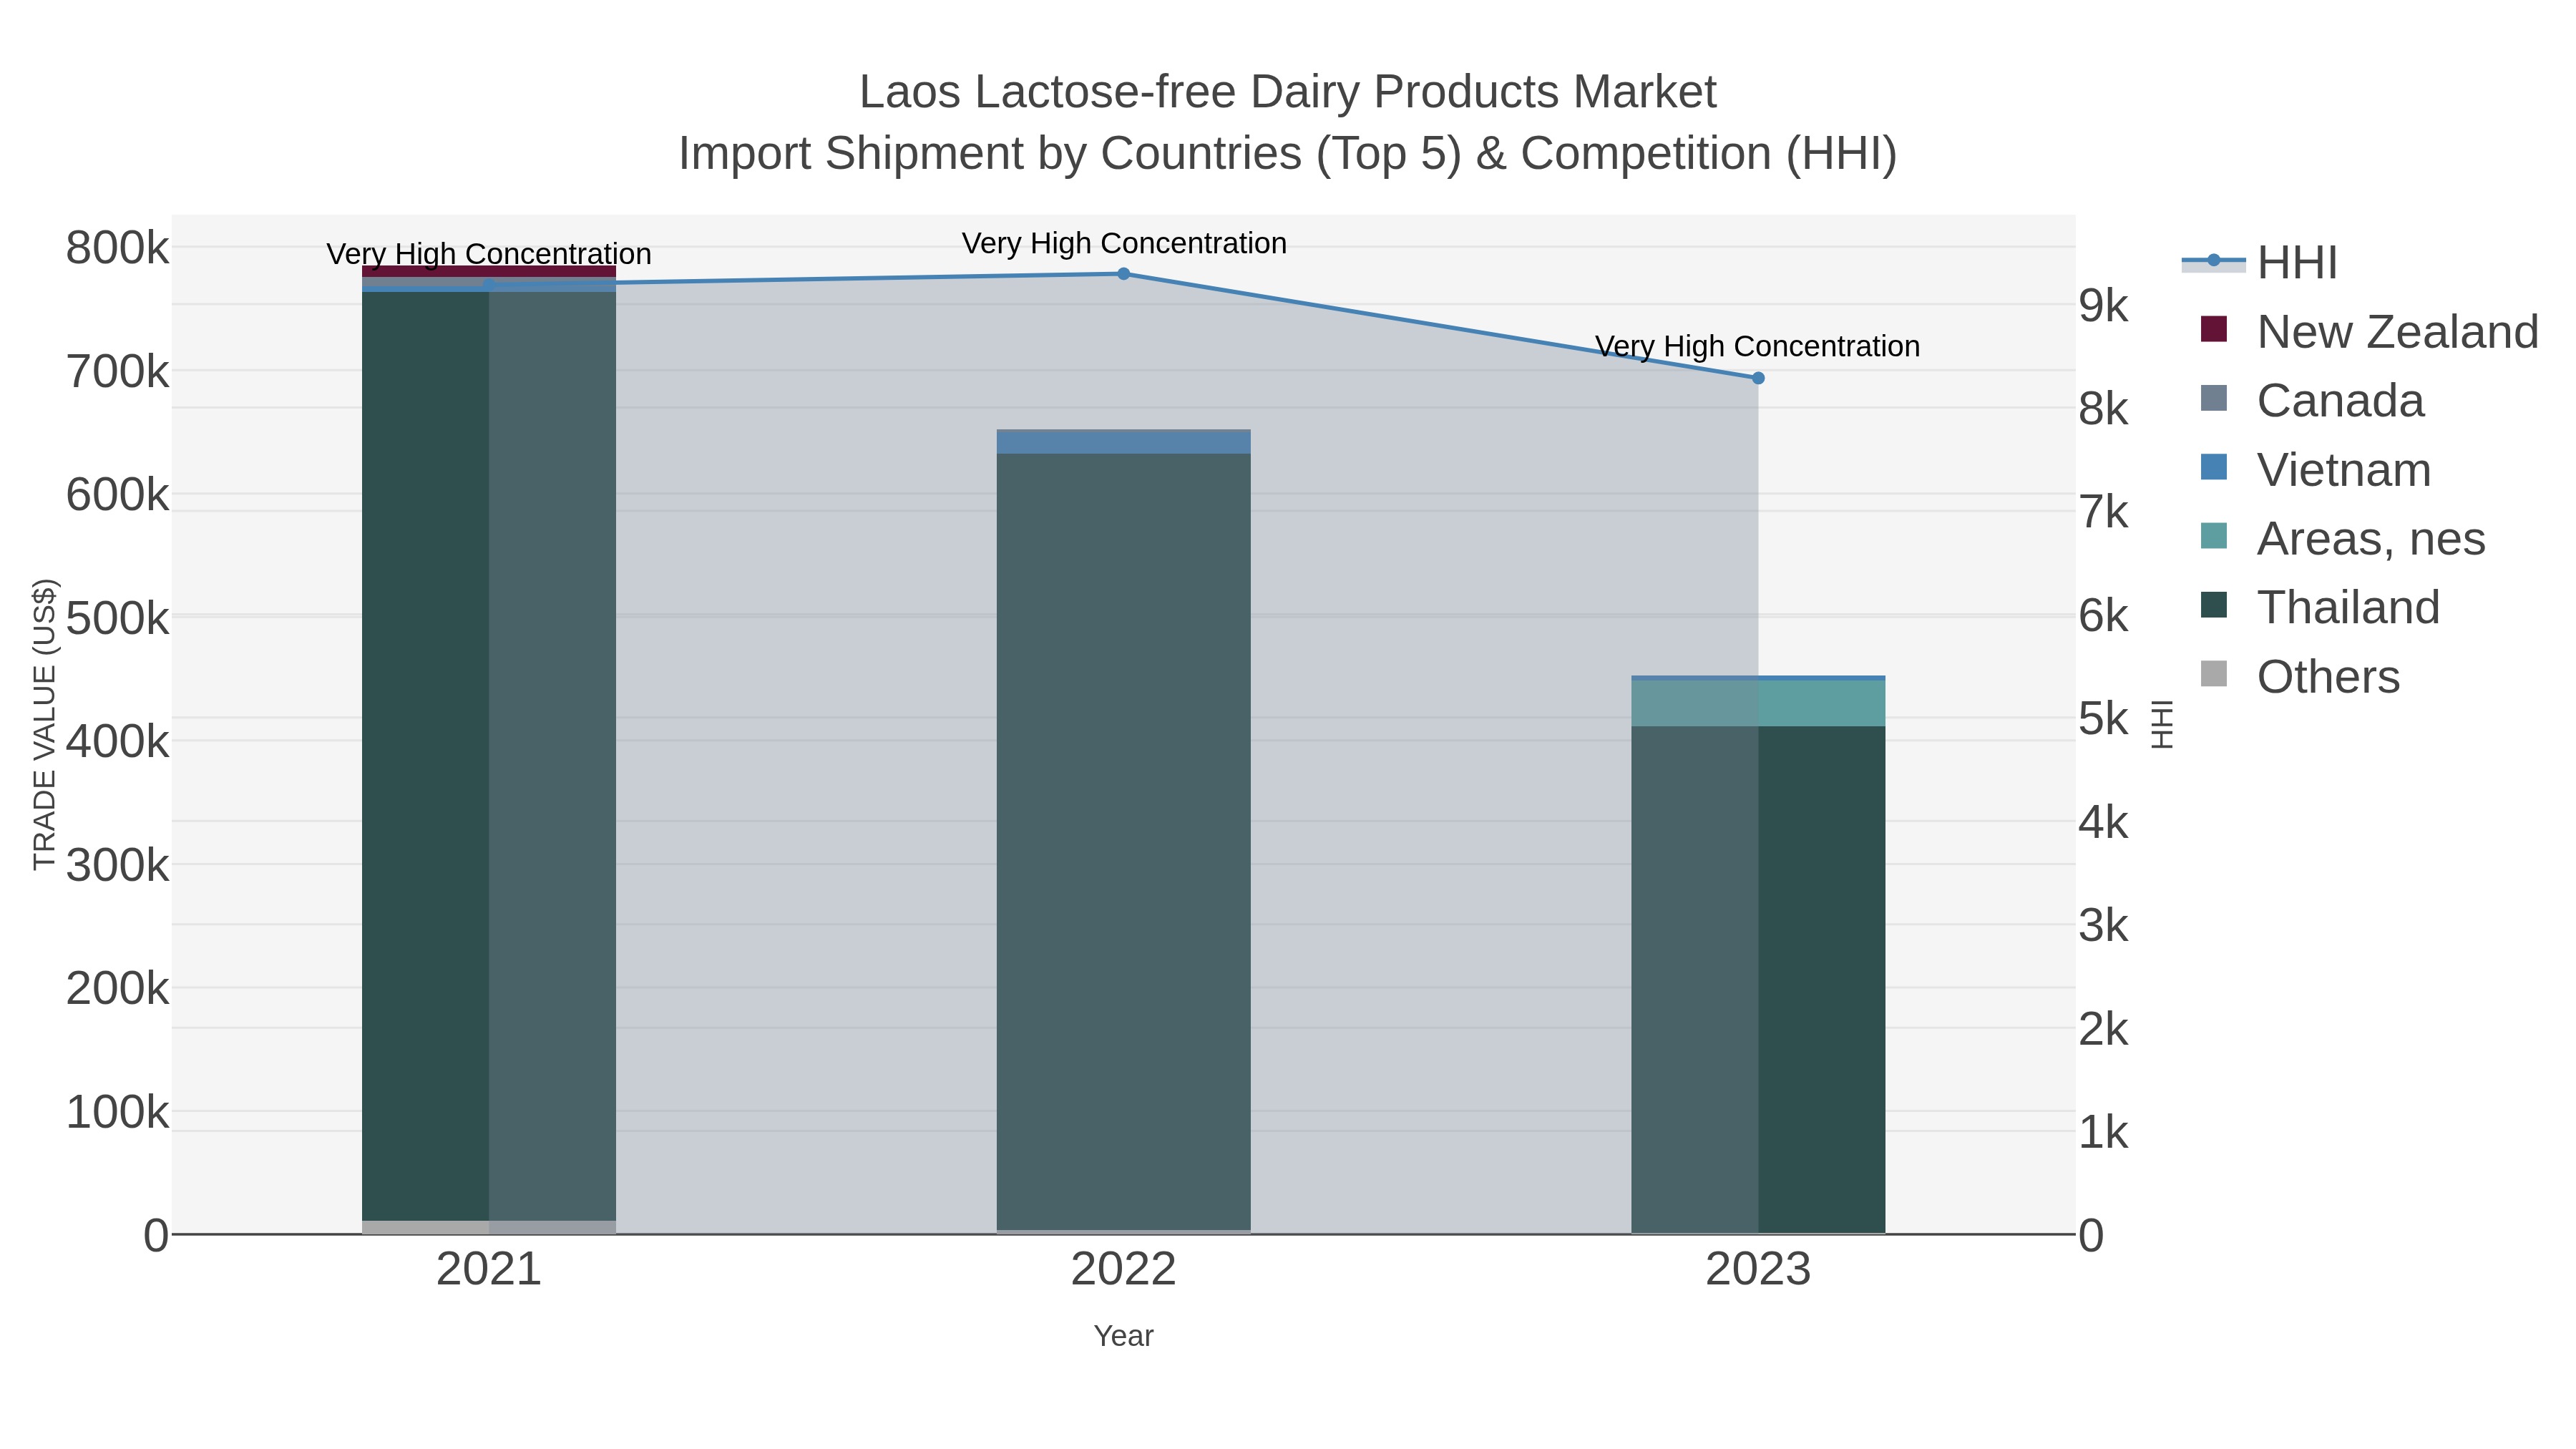Click the 9k HHI axis tick

(x=2103, y=306)
